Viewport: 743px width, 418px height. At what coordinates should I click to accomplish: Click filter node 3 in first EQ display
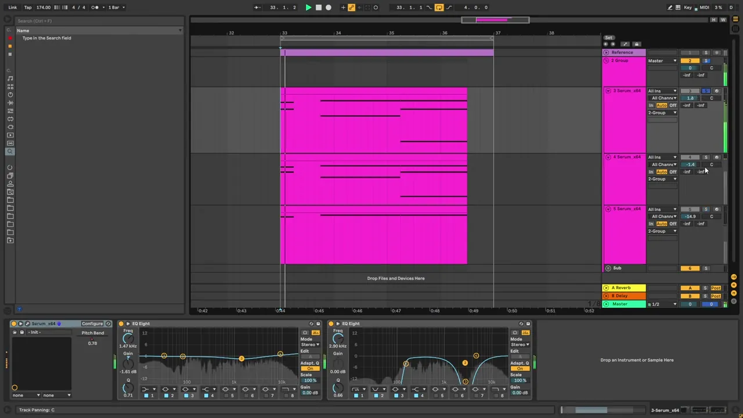[241, 359]
